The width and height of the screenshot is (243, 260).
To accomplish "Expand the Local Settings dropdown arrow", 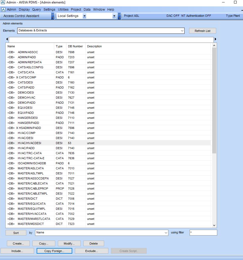I will pyautogui.click(x=84, y=16).
